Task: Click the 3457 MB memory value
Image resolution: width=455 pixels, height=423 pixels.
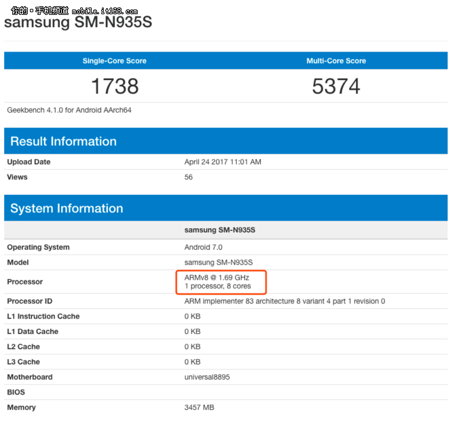Action: pos(199,407)
